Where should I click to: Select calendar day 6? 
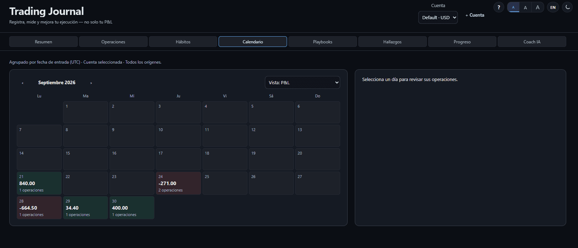[x=318, y=112]
